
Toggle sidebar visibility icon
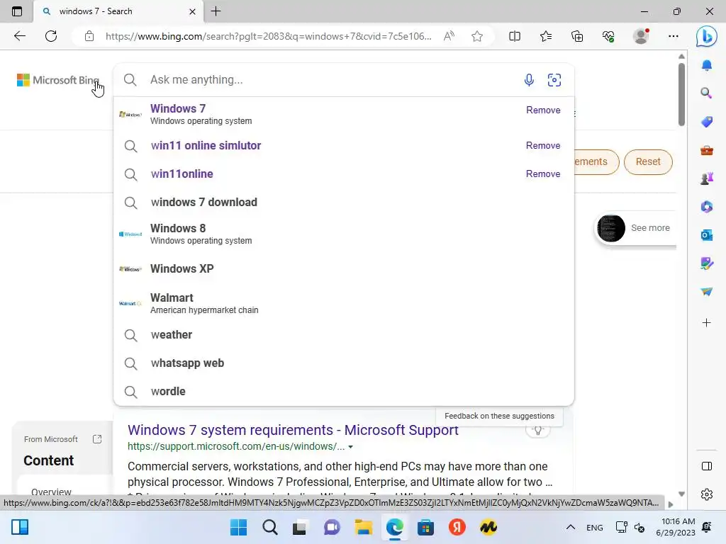pos(707,466)
